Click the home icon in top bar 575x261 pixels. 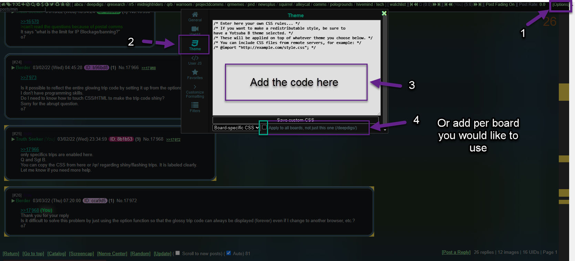pos(3,4)
